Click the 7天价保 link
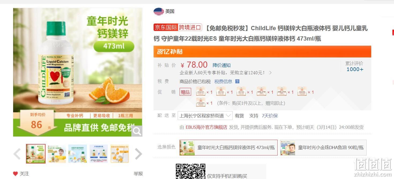Viewport: 394px width, 179px height. click(x=270, y=116)
